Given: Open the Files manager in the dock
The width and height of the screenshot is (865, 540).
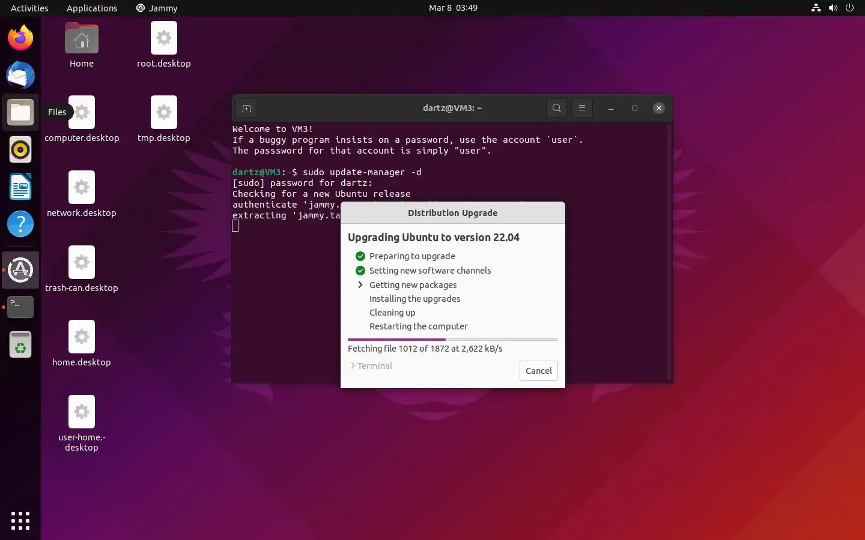Looking at the screenshot, I should click(x=20, y=112).
